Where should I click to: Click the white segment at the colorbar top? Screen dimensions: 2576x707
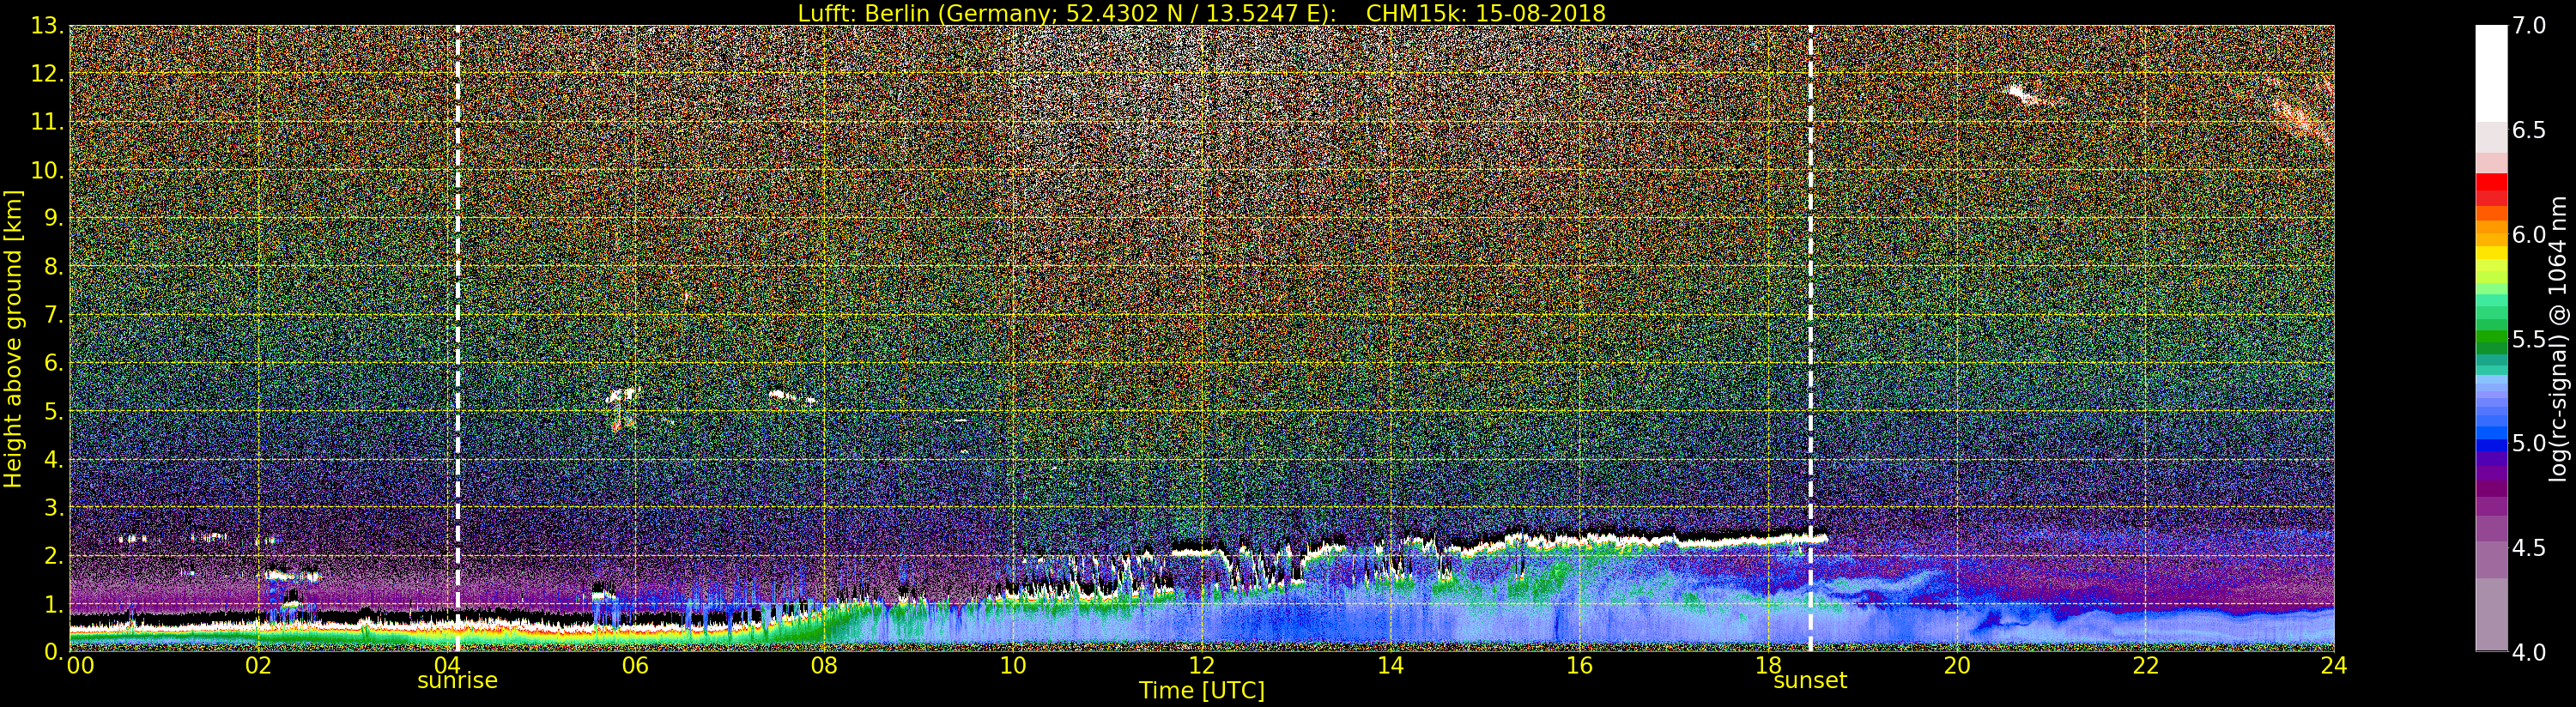(x=2491, y=73)
